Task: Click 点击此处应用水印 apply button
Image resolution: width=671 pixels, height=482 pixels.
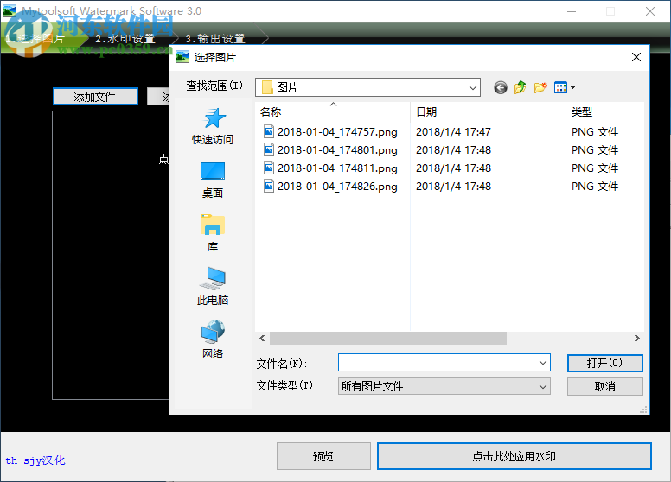Action: 514,456
